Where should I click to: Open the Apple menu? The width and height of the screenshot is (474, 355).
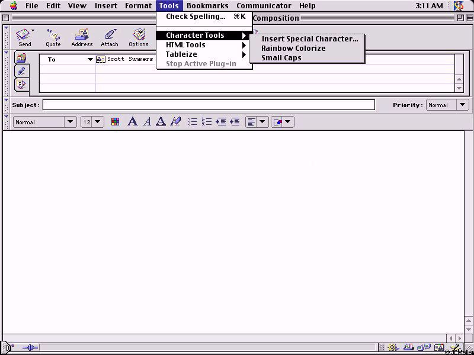coord(14,6)
